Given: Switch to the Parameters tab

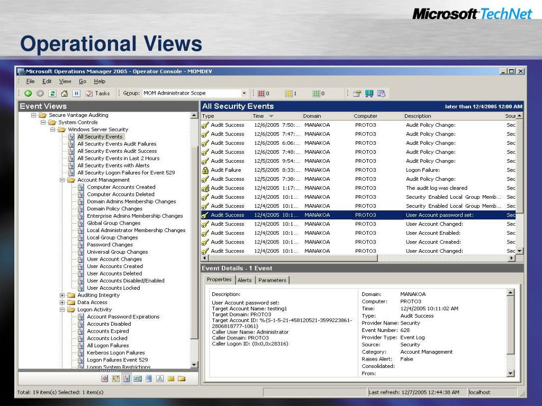Looking at the screenshot, I should (x=272, y=280).
